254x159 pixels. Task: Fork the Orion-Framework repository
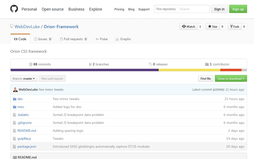coord(235,26)
